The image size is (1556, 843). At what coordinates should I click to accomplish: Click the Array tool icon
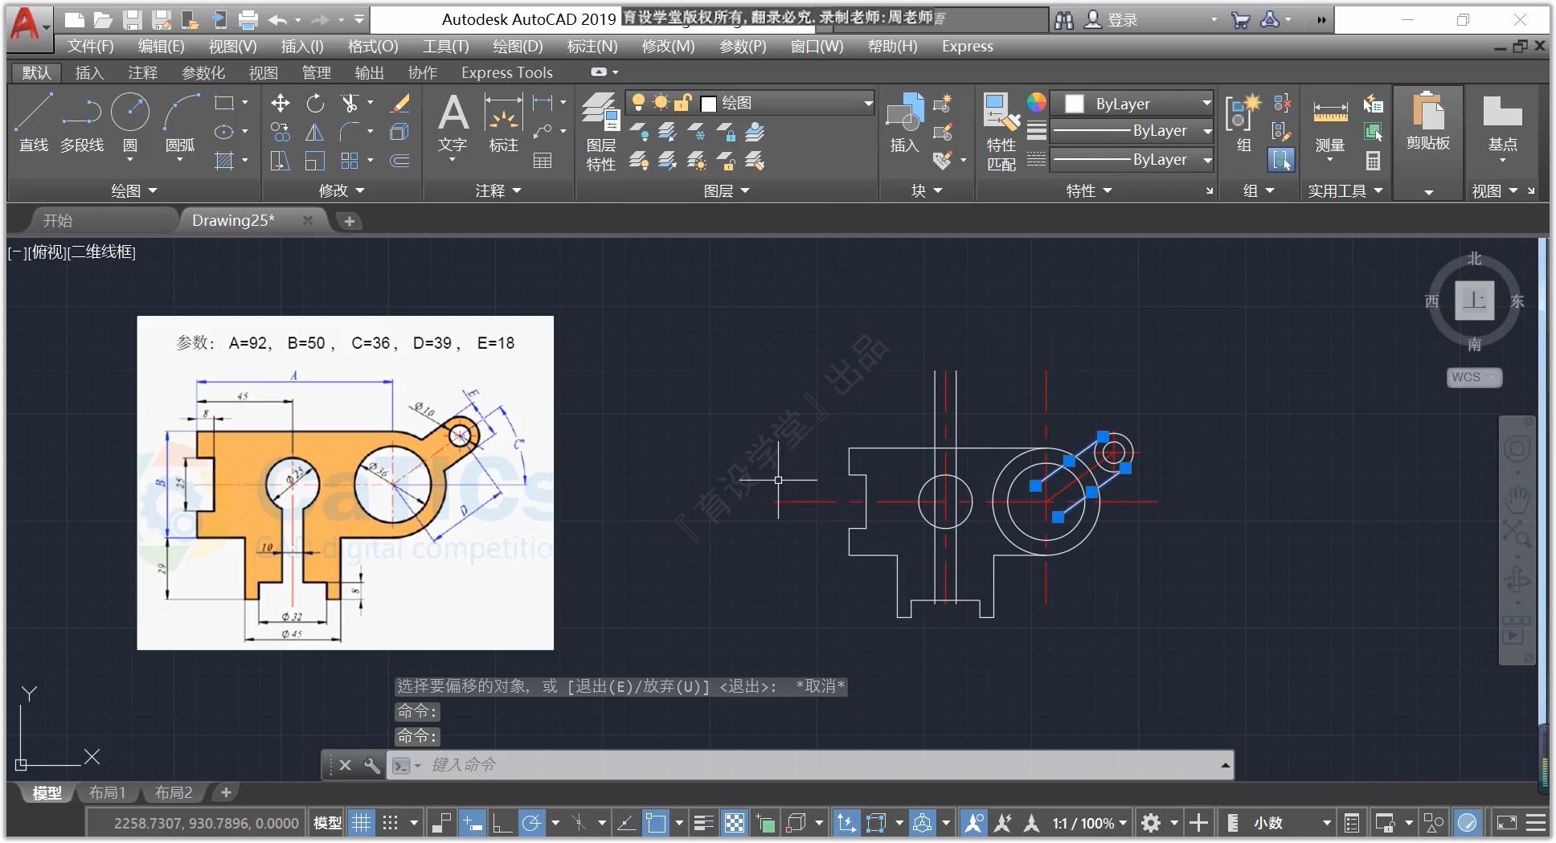(x=350, y=161)
